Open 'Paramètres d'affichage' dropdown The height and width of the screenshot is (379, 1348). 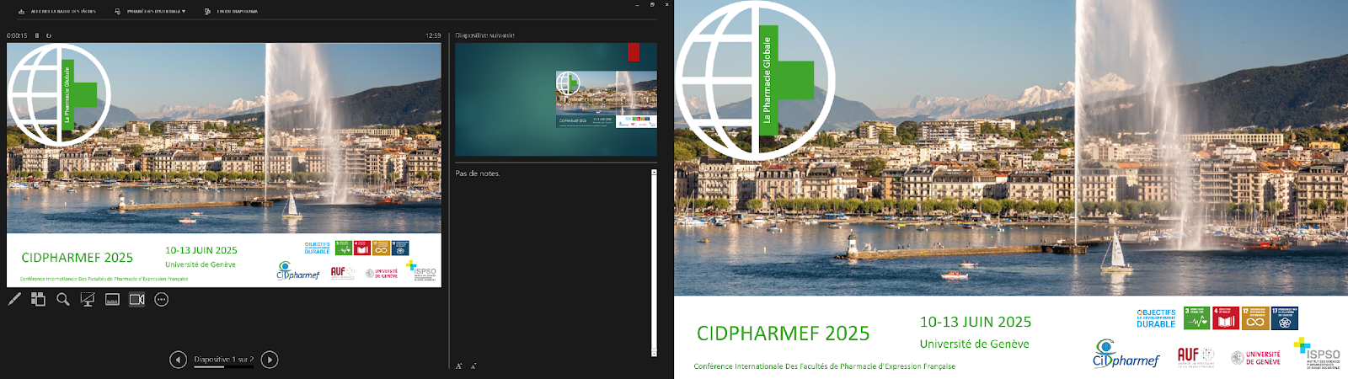click(157, 12)
